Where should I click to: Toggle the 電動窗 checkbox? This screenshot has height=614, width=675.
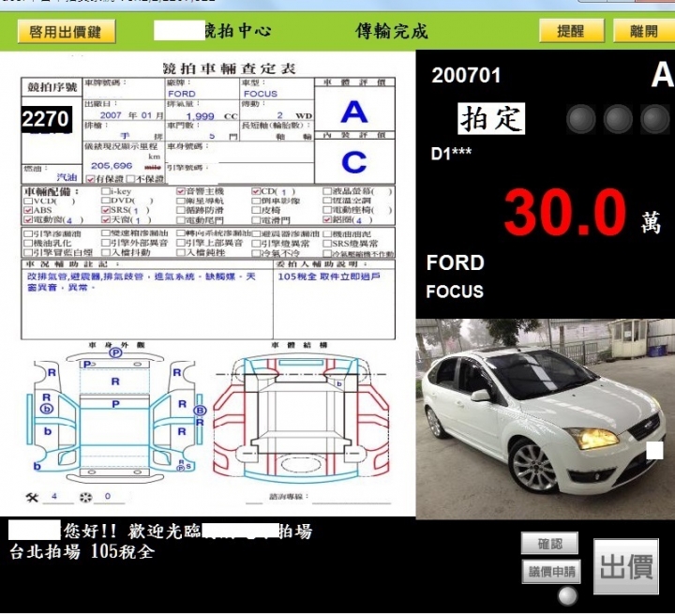[x=28, y=220]
